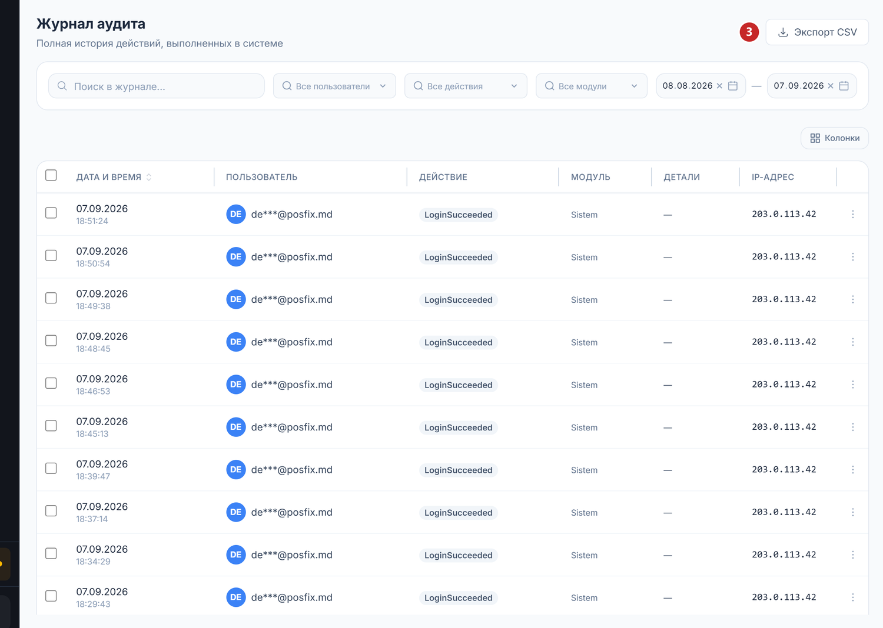Tick the checkbox for the 18:49:38 row
Screen dimensions: 883x628
[x=51, y=298]
